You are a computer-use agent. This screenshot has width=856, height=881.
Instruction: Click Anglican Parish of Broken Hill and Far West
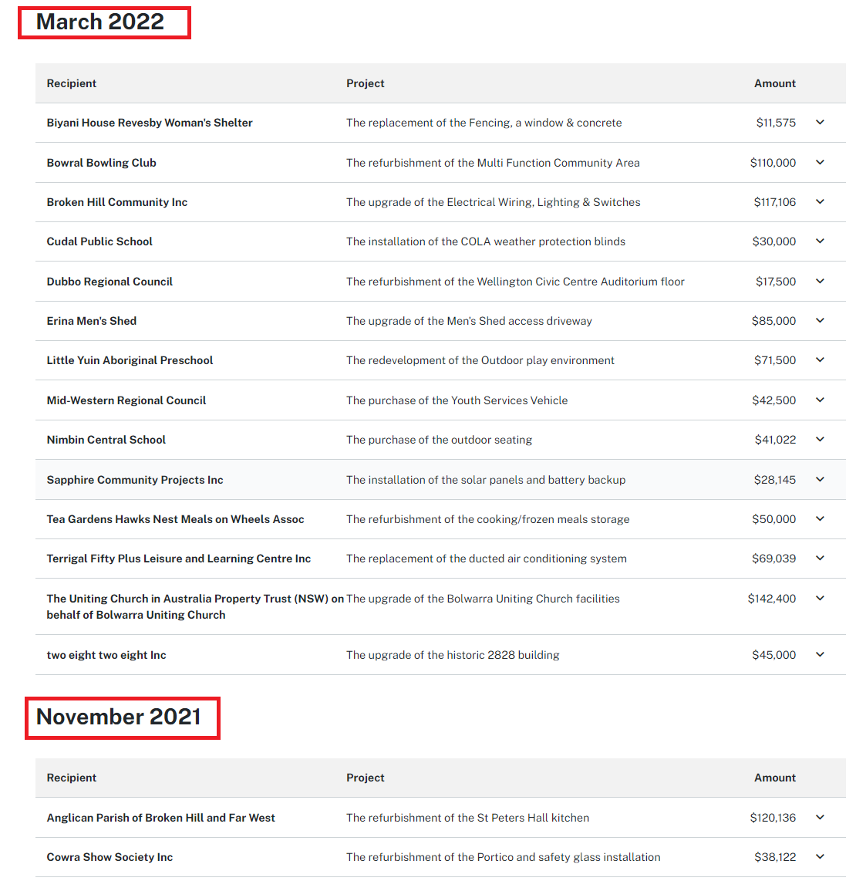[x=160, y=818]
